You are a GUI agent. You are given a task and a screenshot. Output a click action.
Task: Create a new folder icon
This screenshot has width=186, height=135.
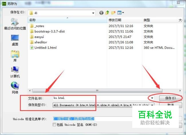pyautogui.click(x=113, y=13)
